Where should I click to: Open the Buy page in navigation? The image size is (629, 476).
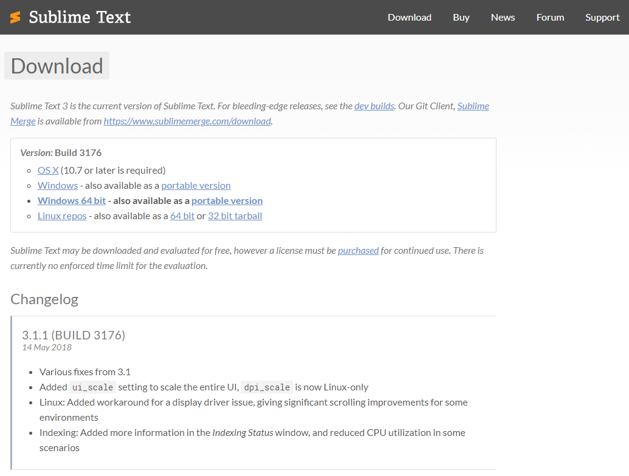click(461, 18)
